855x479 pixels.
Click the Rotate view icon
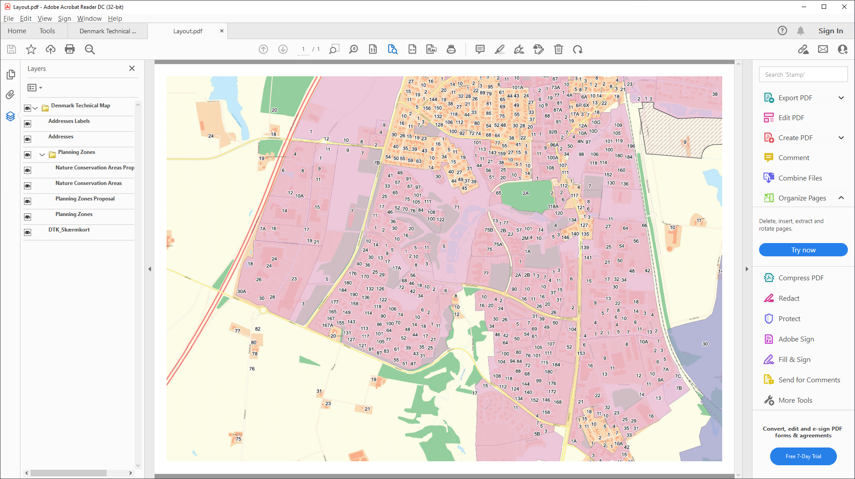click(x=578, y=49)
